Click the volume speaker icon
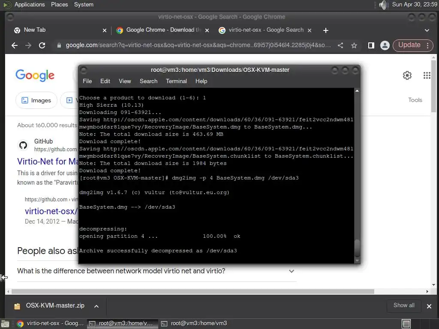The image size is (439, 329). tap(383, 5)
